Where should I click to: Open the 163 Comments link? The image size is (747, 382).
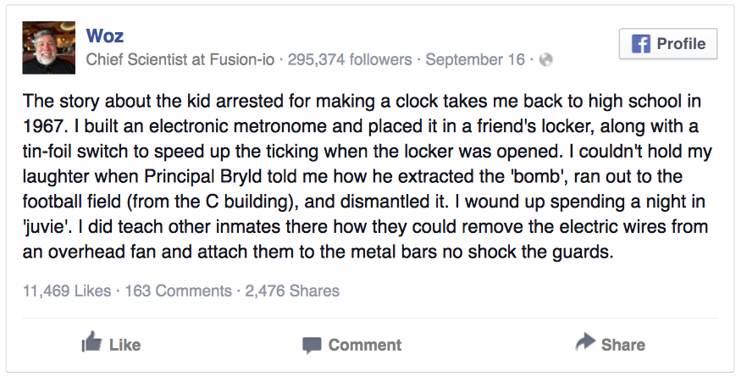click(178, 291)
